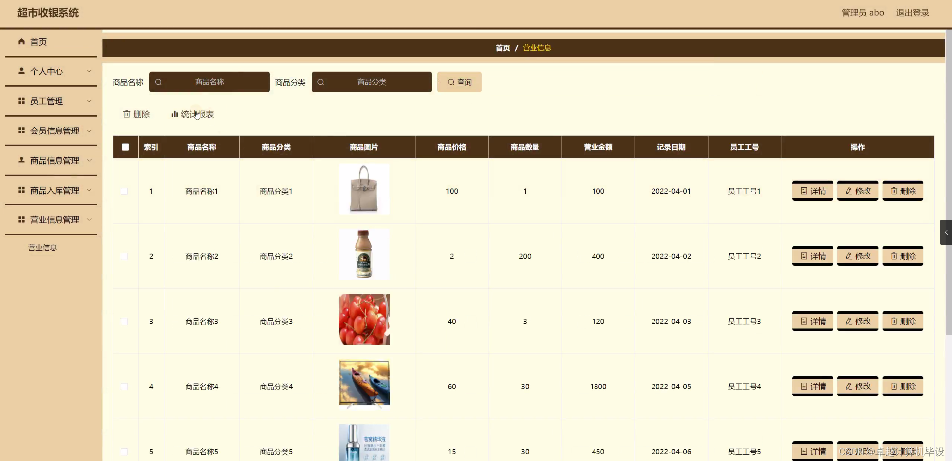The width and height of the screenshot is (952, 461).
Task: Click trash icon in 商品名称4 row
Action: click(894, 386)
